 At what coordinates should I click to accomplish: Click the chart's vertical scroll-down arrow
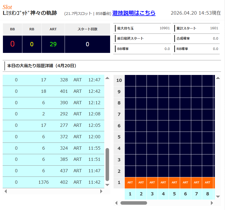[218, 196]
